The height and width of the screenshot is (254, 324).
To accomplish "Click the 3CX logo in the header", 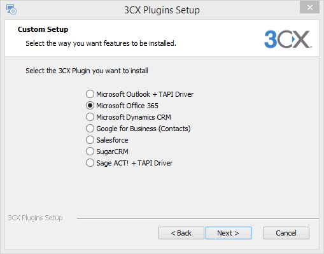I will pyautogui.click(x=288, y=39).
